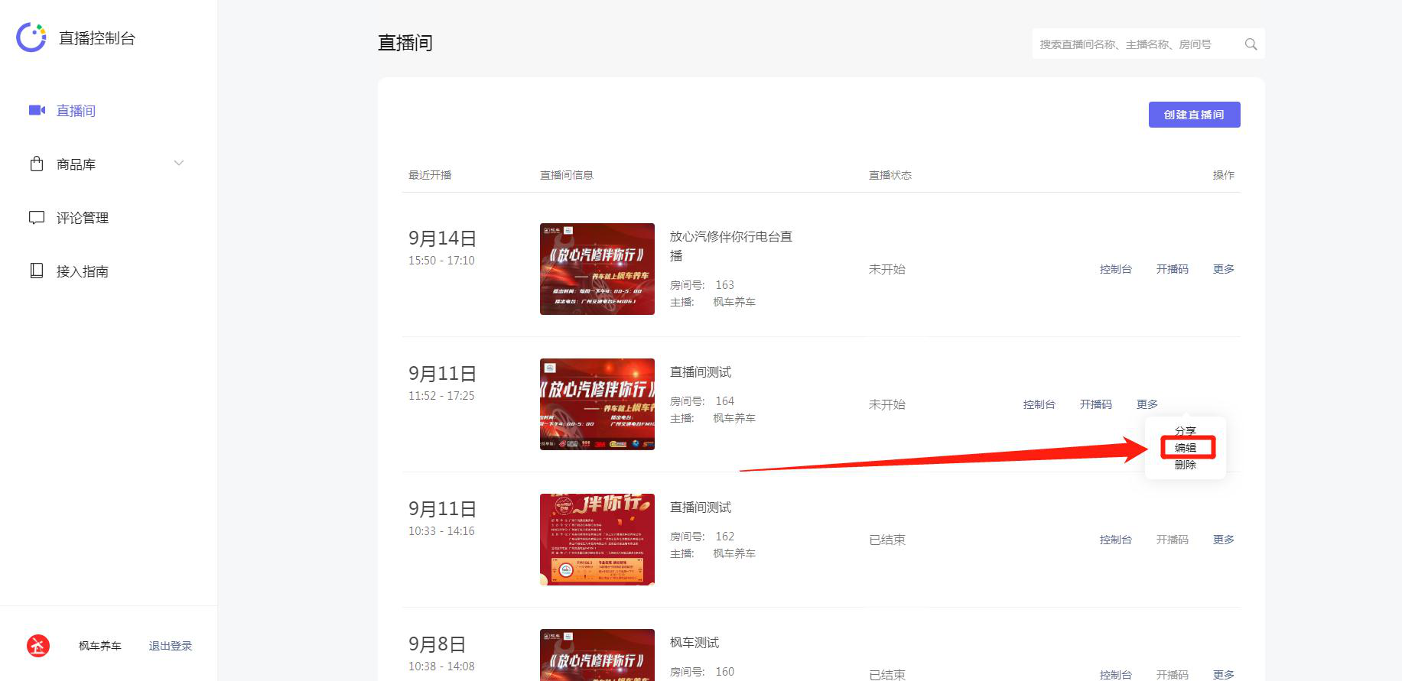
Task: Click the 直播间 camera icon in the sidebar
Action: 37,110
